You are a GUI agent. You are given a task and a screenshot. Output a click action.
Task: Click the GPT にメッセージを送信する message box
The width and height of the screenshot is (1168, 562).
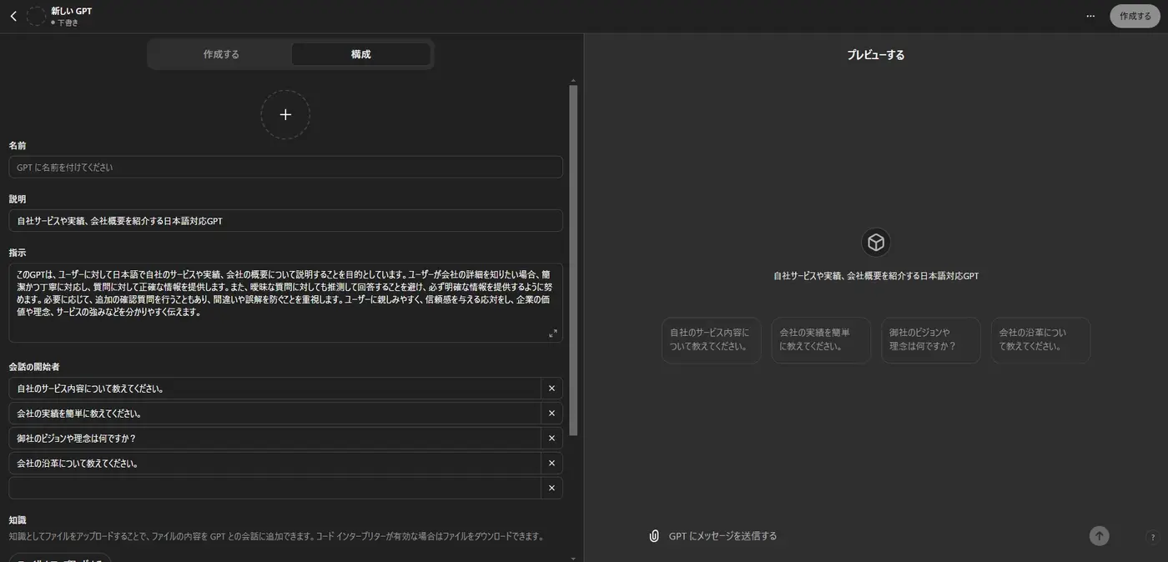872,536
